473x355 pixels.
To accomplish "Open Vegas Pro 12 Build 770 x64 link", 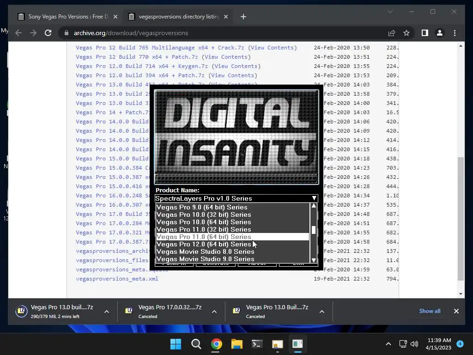I will click(137, 57).
